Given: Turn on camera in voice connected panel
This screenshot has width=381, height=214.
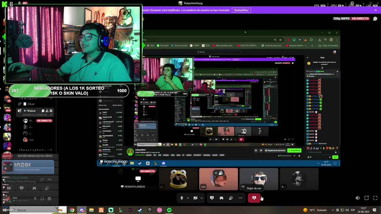Looking at the screenshot, I should point(9,188).
